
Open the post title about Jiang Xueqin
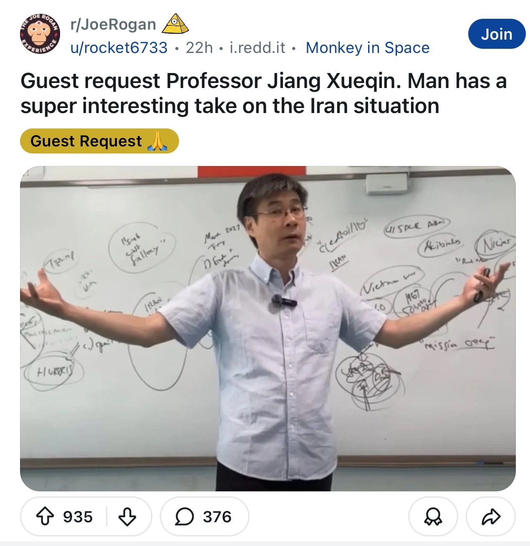click(x=263, y=93)
